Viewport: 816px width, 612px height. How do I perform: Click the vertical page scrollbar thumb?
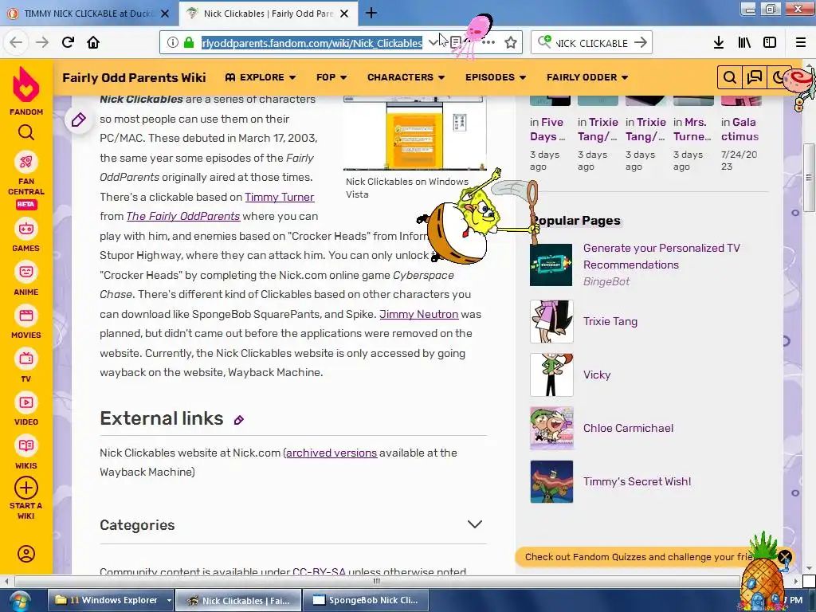(808, 177)
